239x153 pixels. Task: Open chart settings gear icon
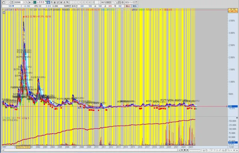tap(123, 2)
